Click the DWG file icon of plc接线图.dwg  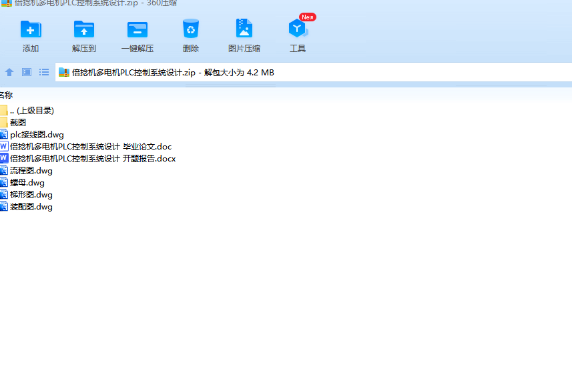point(3,134)
